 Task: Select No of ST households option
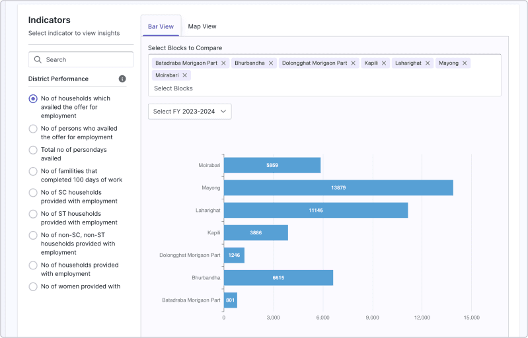pyautogui.click(x=33, y=214)
